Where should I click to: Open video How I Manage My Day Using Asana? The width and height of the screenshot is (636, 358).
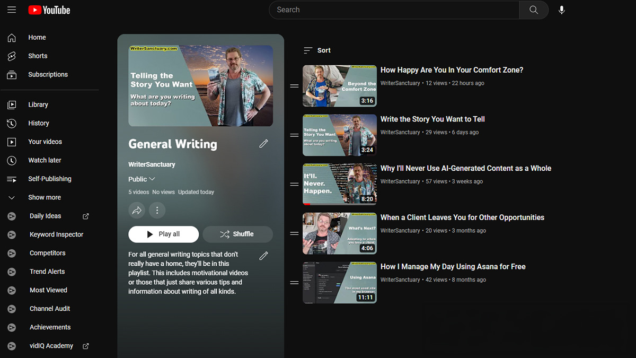(453, 267)
